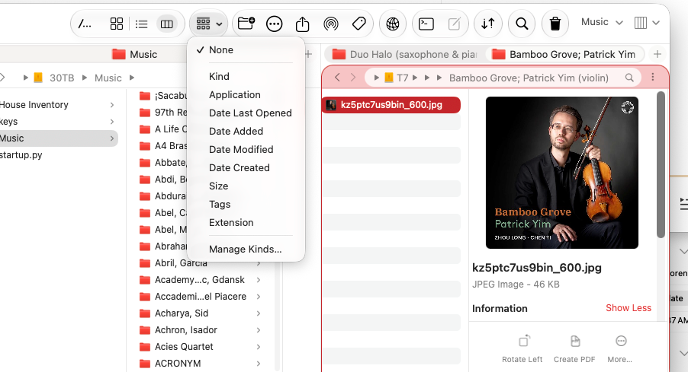The width and height of the screenshot is (688, 372).
Task: Switch to Bamboo Grove; Patrick Yim tab
Action: 564,54
